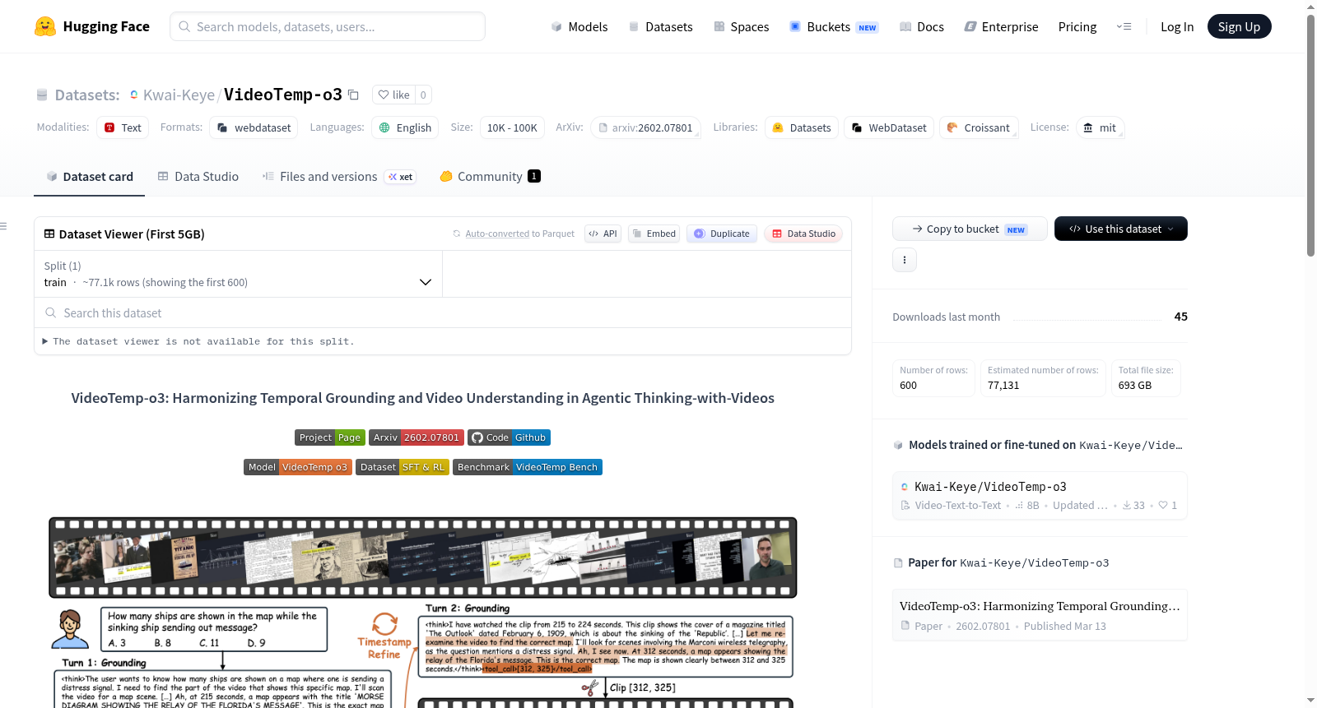Expand the dataset viewer not available message
The height and width of the screenshot is (708, 1317).
tap(198, 341)
